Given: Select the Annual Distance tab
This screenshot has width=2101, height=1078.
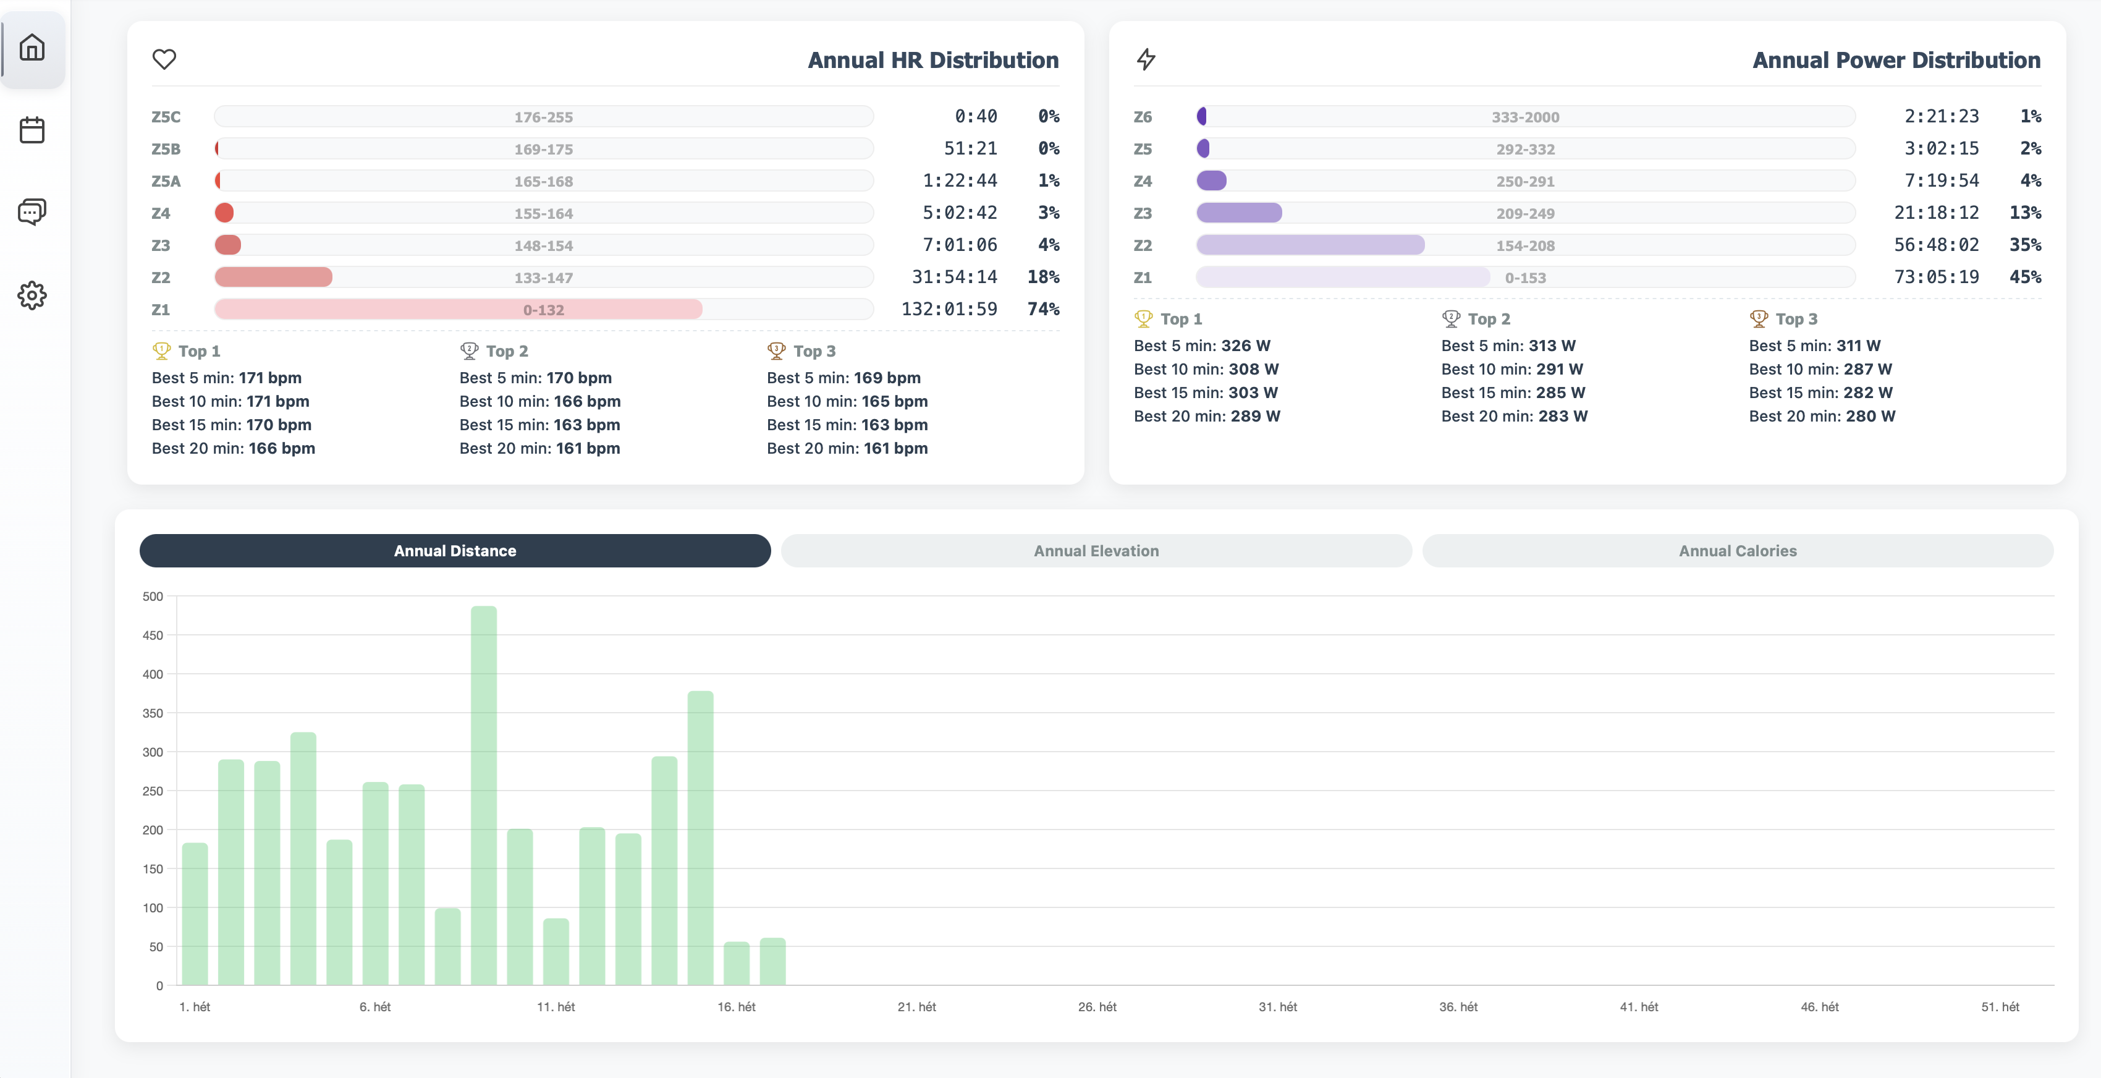Looking at the screenshot, I should tap(454, 551).
